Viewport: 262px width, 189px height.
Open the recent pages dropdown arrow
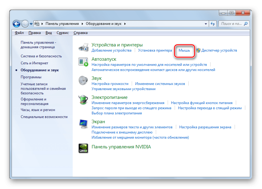(31, 24)
